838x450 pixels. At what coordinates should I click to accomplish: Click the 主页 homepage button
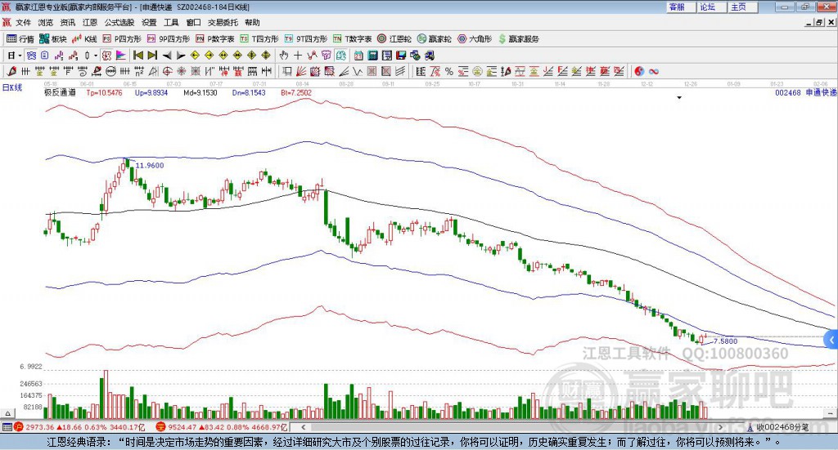[x=742, y=7]
